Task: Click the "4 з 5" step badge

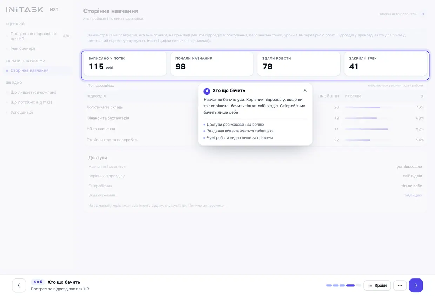Action: (x=38, y=282)
